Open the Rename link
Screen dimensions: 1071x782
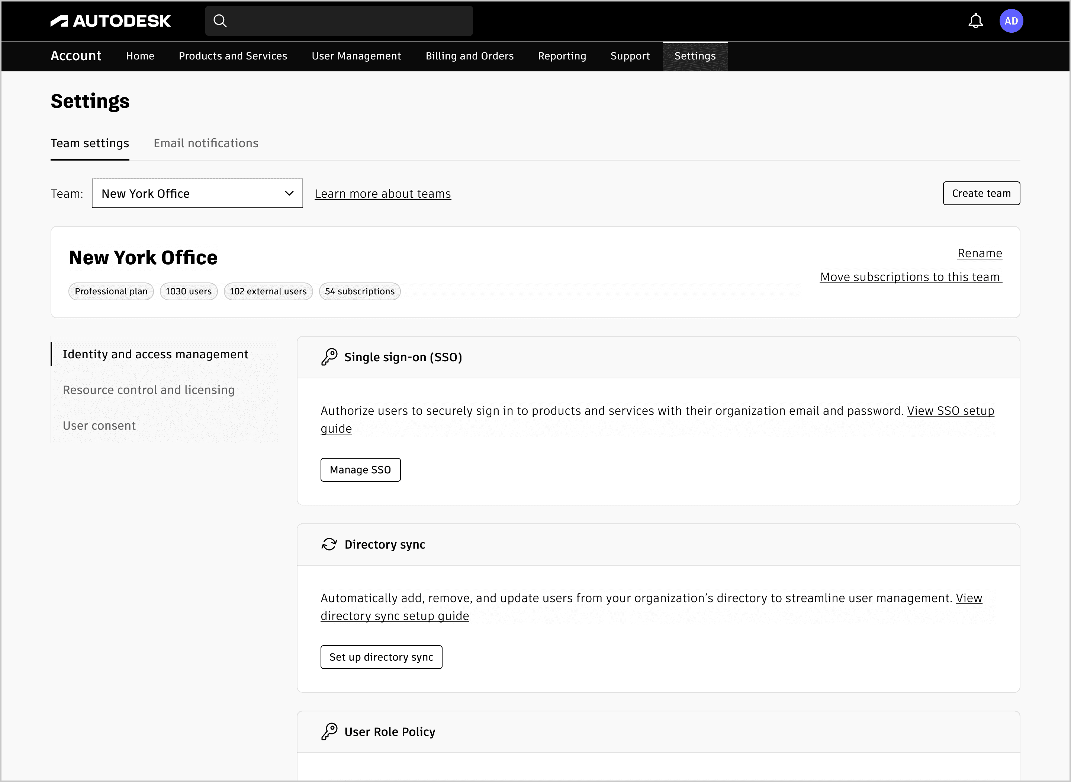tap(980, 253)
